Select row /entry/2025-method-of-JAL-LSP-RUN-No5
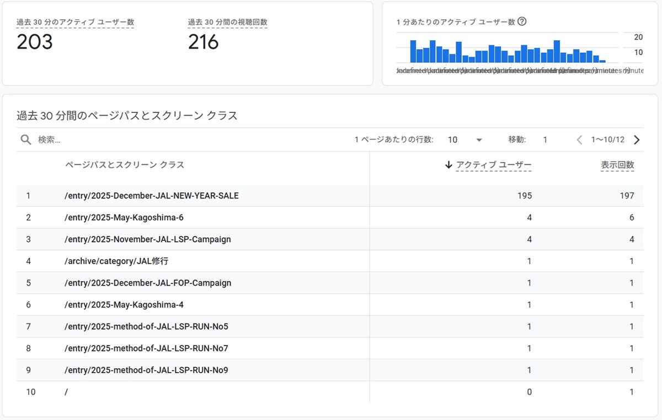 pyautogui.click(x=330, y=326)
